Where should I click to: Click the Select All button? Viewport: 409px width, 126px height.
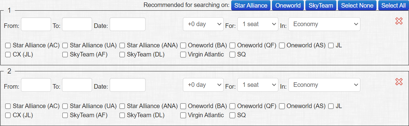click(x=394, y=5)
